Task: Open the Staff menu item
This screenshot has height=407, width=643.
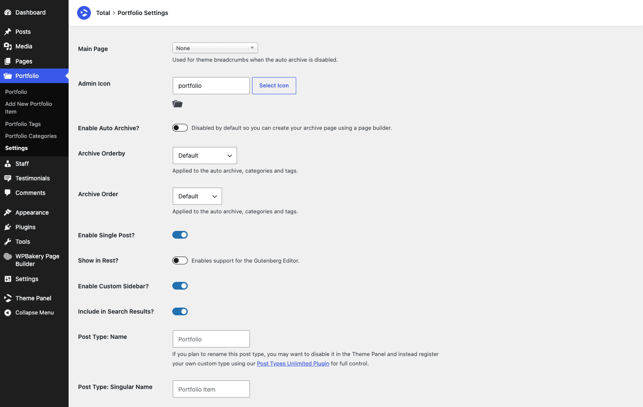Action: (x=34, y=164)
